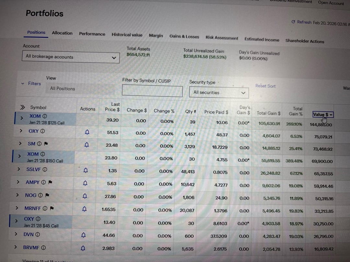Image resolution: width=350 pixels, height=262 pixels.
Task: Click the info icon next to BRVMF
Action: click(x=43, y=247)
